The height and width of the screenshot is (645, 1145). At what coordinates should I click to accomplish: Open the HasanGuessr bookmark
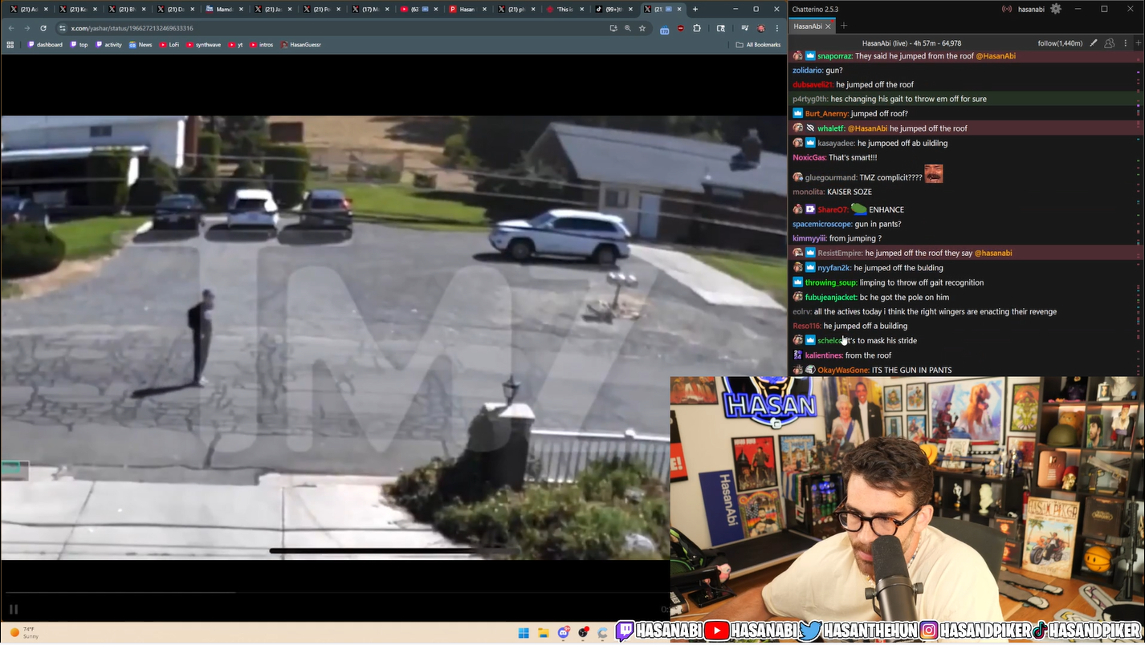[301, 45]
